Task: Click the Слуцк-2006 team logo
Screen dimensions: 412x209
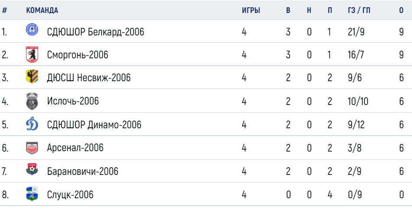Action: [x=32, y=194]
